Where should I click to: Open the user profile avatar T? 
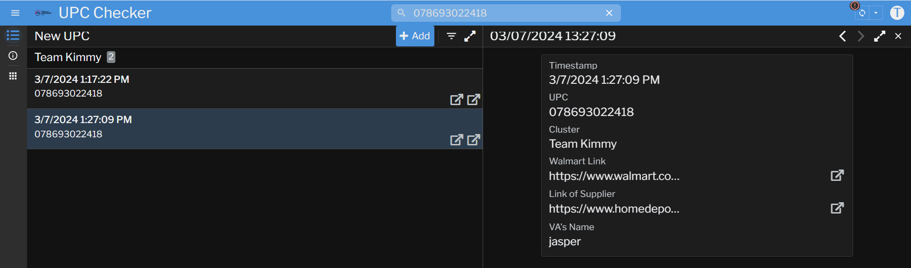click(897, 13)
